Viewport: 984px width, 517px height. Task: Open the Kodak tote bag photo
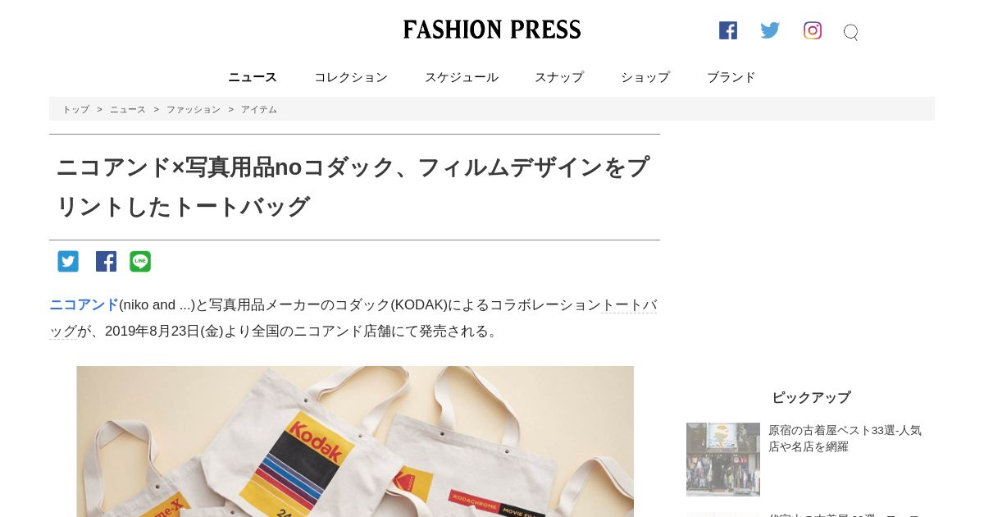pos(355,442)
